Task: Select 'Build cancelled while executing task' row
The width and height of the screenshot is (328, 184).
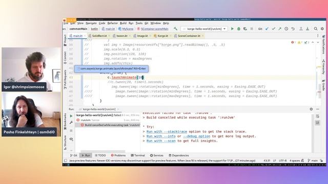Action: [x=108, y=125]
